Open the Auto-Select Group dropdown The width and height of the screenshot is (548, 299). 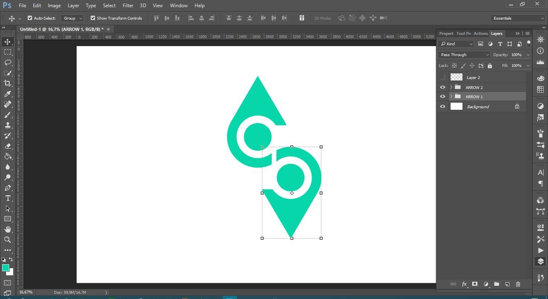pyautogui.click(x=72, y=18)
